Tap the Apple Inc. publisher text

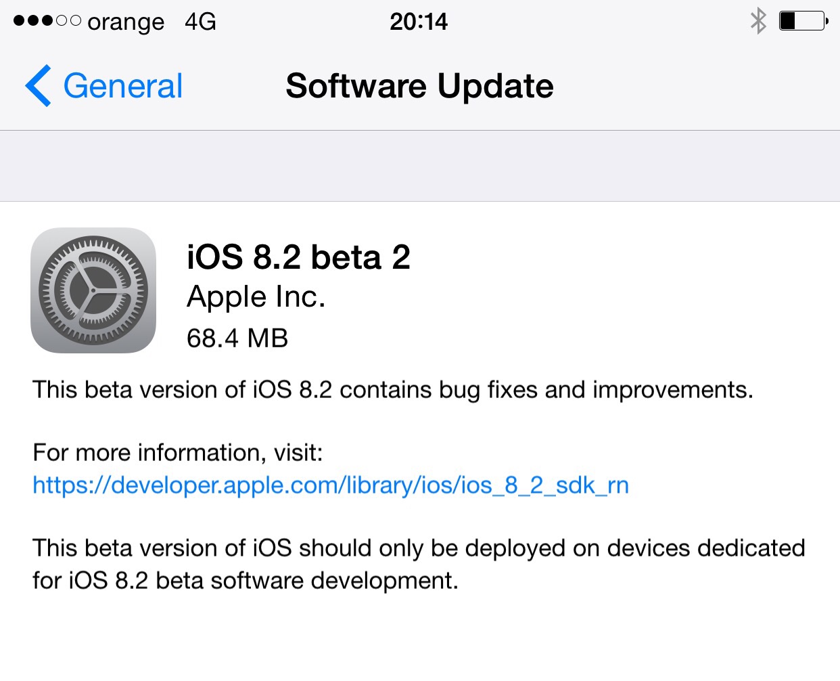click(256, 297)
